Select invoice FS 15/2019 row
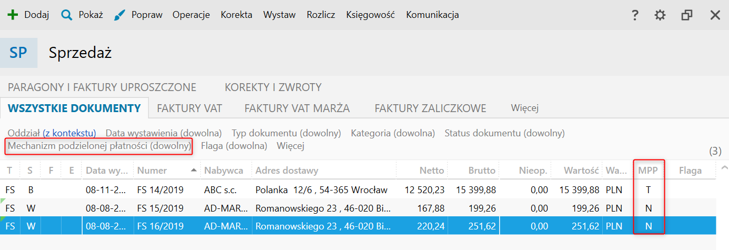Viewport: 729px width, 250px height. [358, 208]
